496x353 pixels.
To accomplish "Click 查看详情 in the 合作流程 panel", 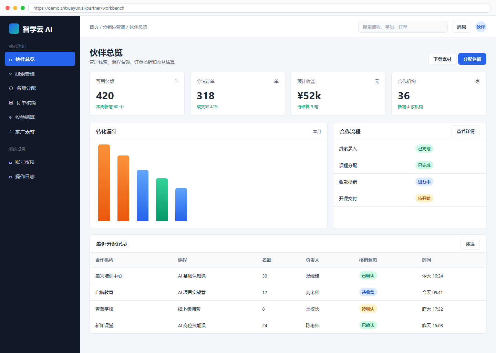I will (466, 131).
